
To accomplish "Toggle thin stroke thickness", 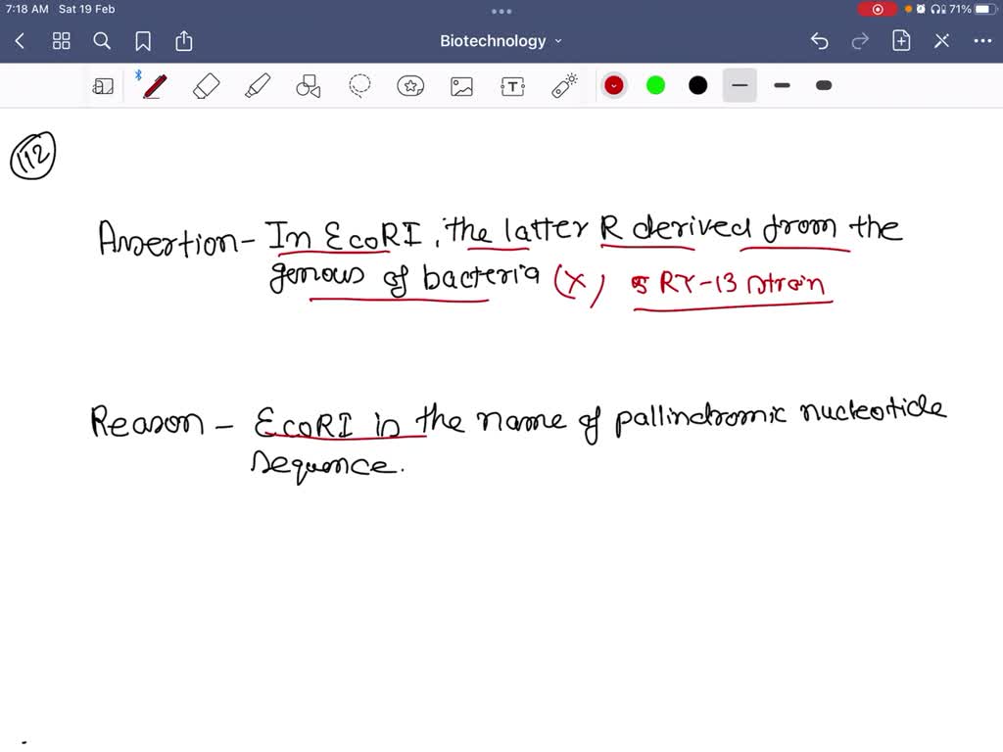I will pos(740,85).
